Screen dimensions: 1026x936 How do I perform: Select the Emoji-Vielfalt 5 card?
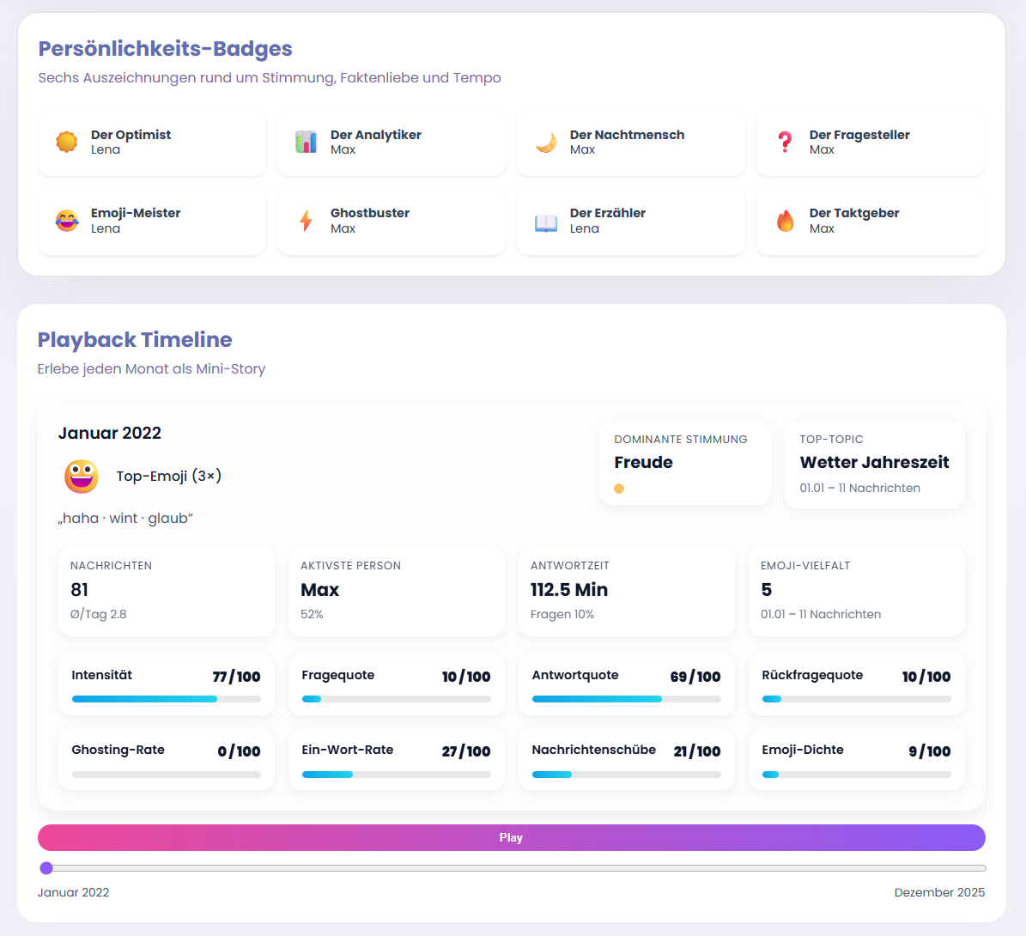click(x=857, y=591)
